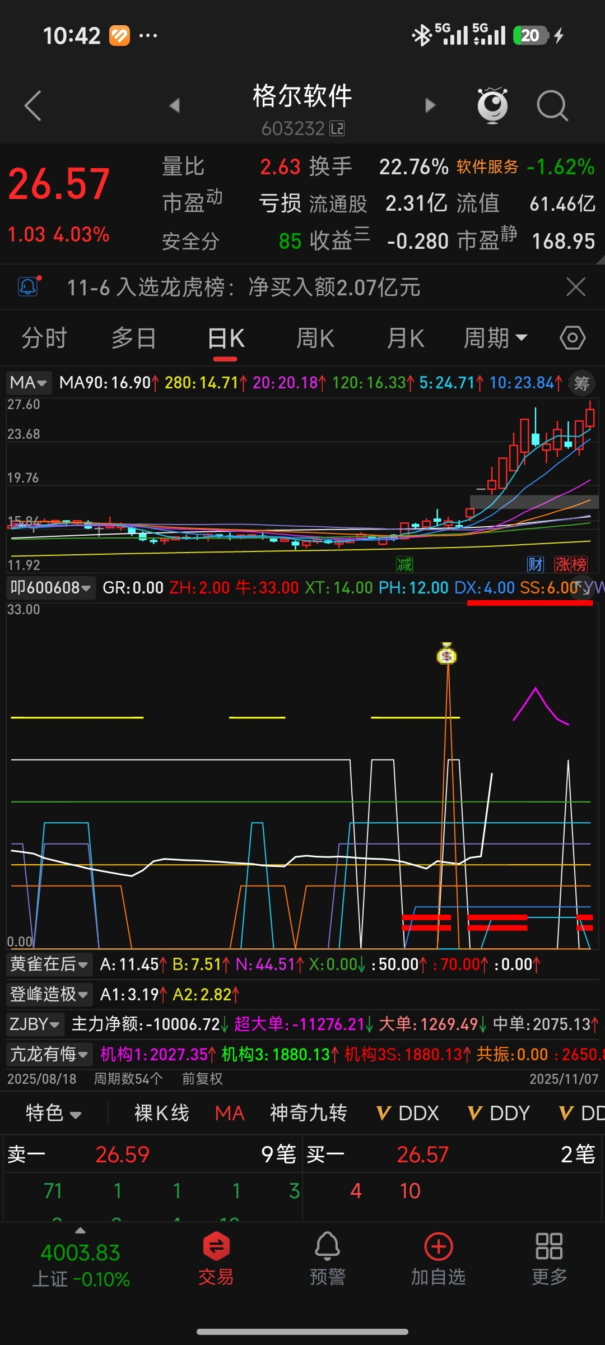
Task: Tap the 机构1:2027.35 value
Action: (157, 1055)
